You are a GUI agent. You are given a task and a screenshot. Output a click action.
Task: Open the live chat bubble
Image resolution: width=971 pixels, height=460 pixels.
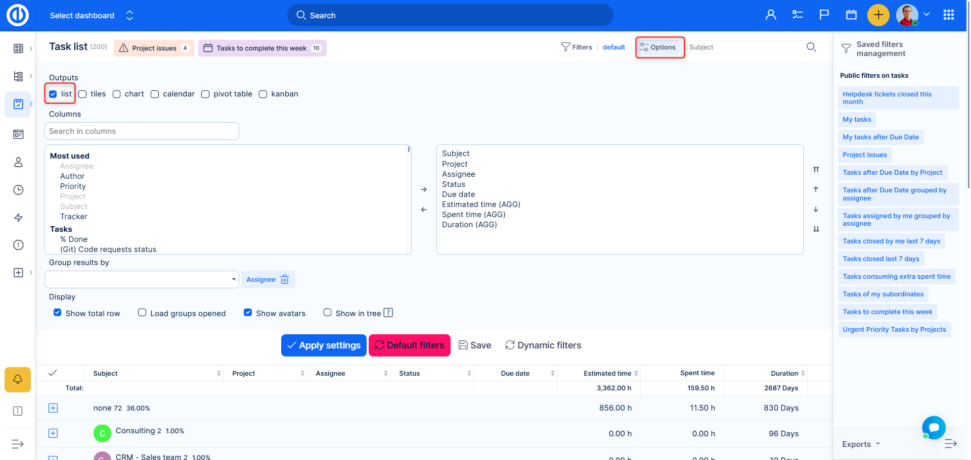click(x=934, y=427)
